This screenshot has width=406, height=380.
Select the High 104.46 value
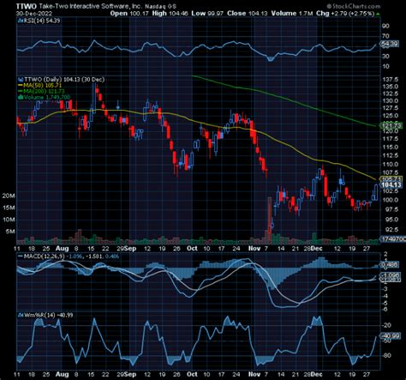pyautogui.click(x=170, y=14)
